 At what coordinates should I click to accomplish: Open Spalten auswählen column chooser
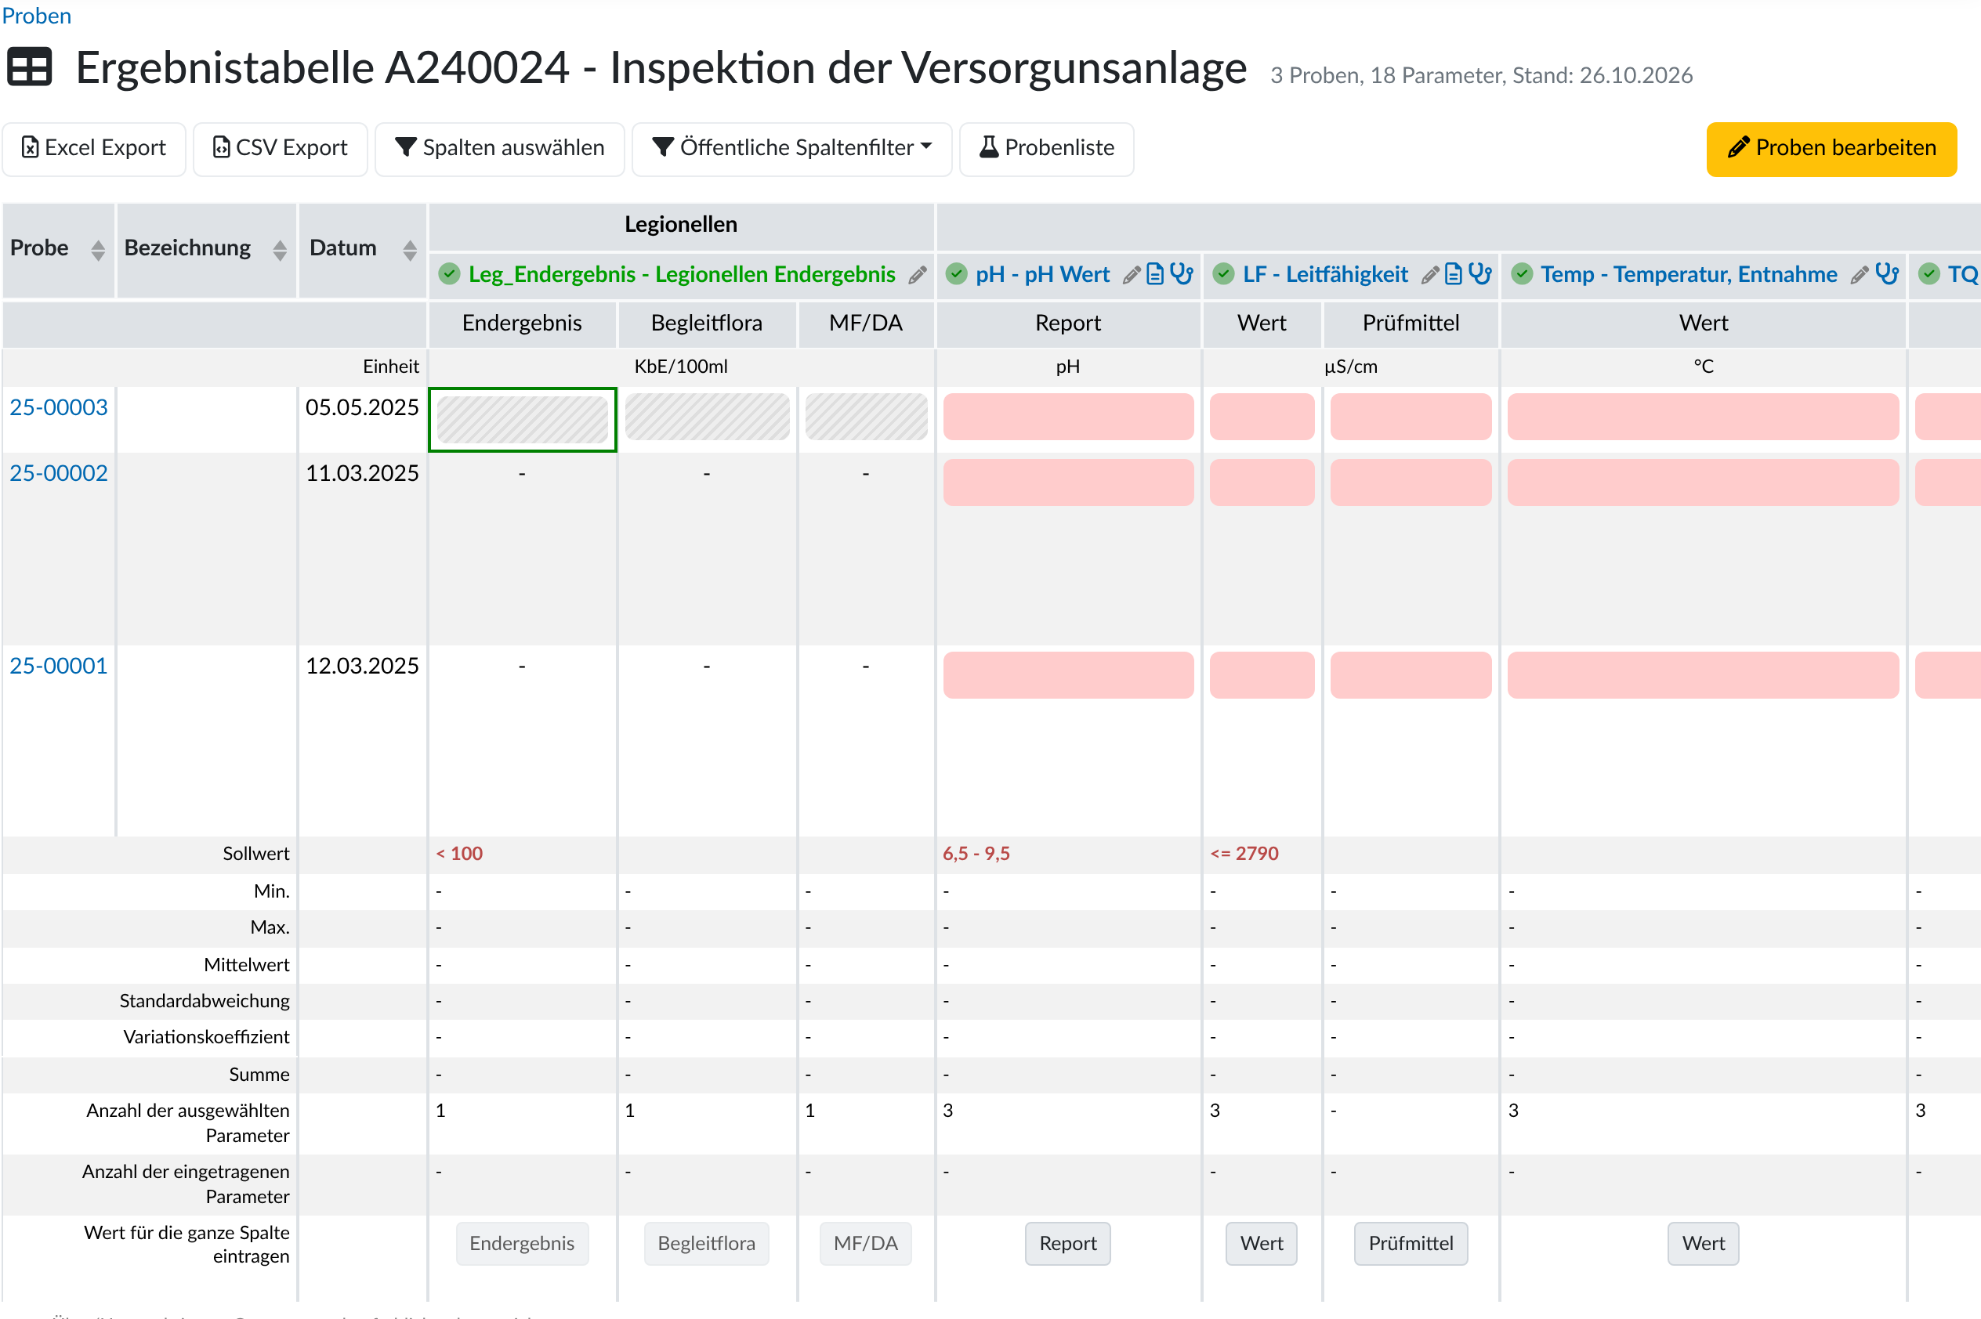[500, 149]
